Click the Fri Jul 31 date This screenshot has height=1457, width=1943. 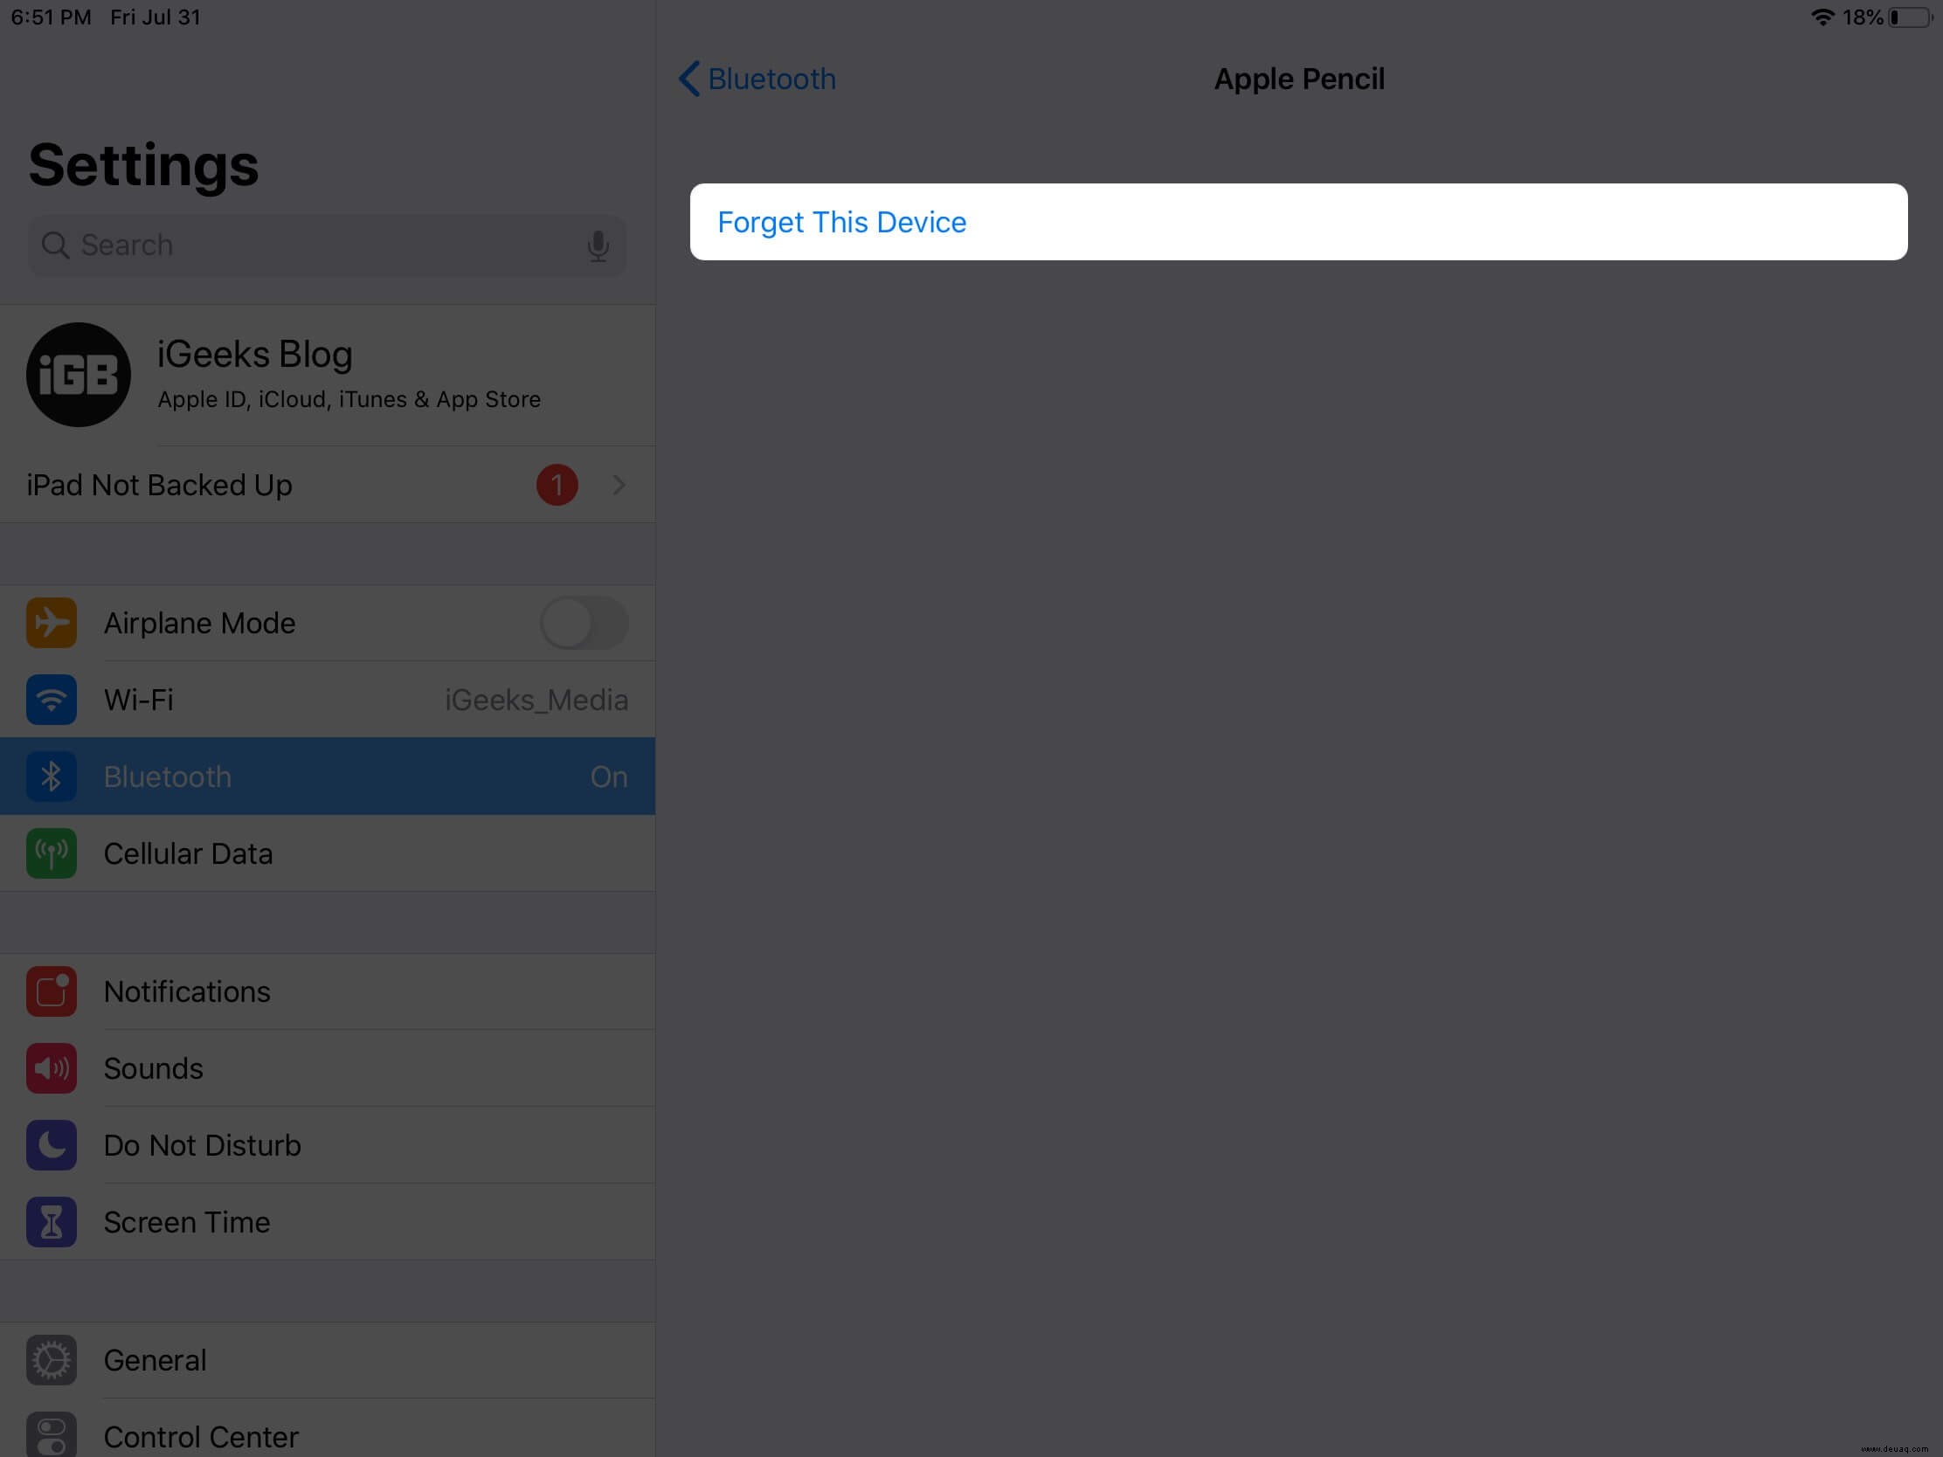(x=156, y=17)
